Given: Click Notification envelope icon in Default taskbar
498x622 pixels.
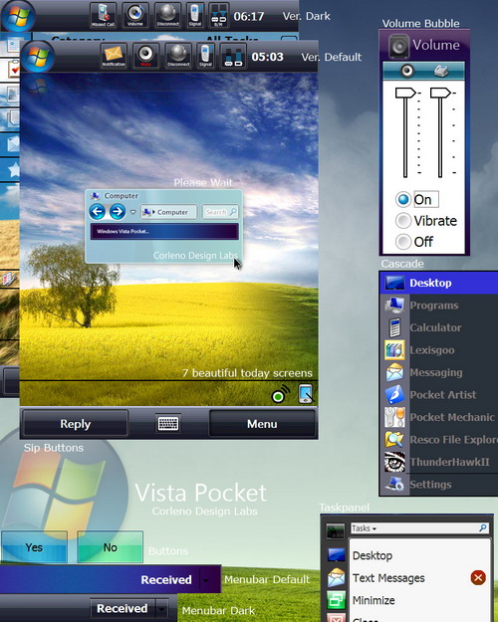Looking at the screenshot, I should (114, 56).
